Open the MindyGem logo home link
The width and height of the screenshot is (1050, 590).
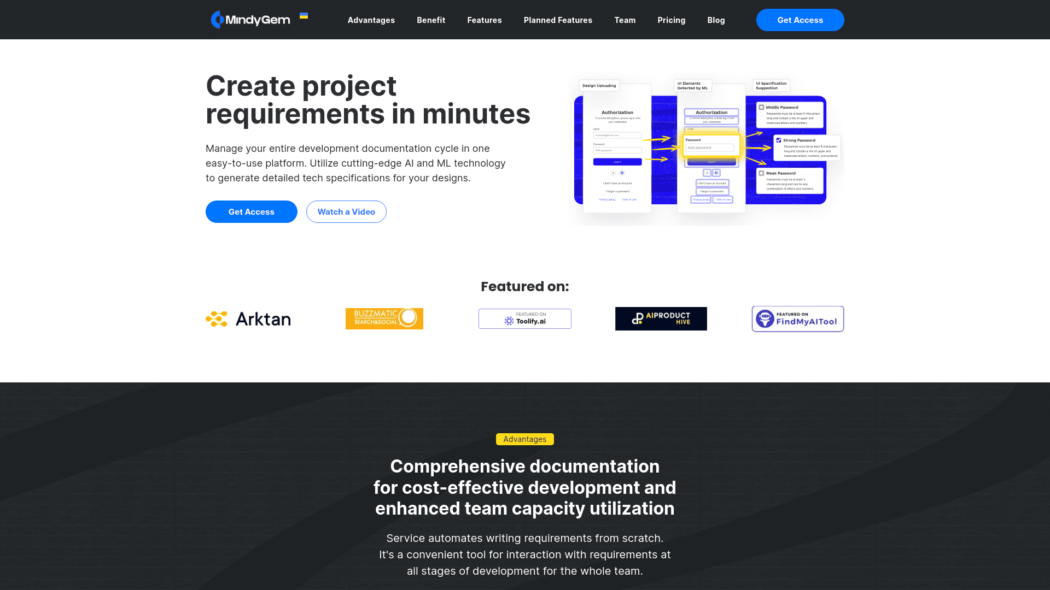250,20
